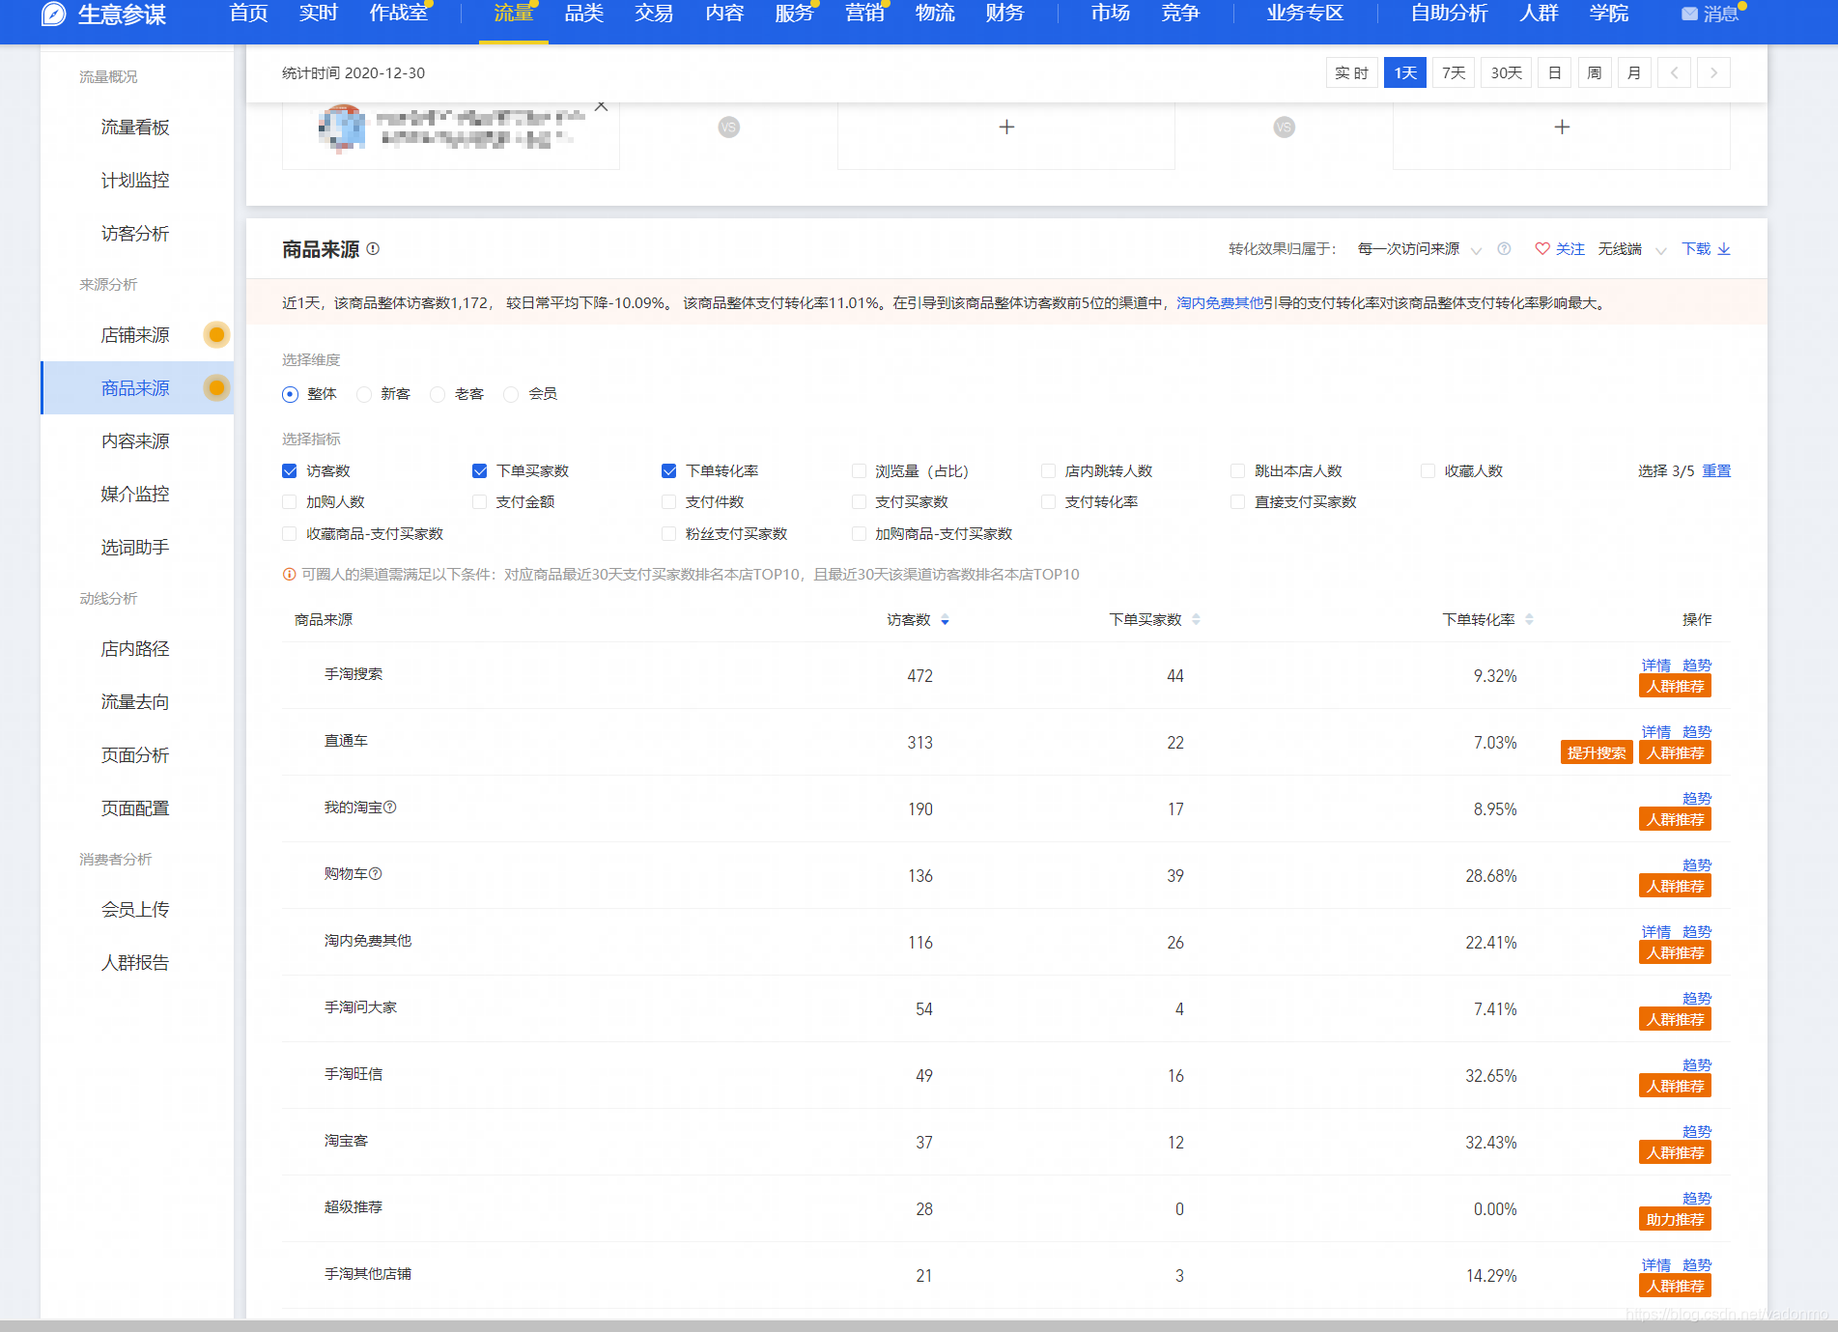Click the 淘内免费其他 link in the summary
The image size is (1838, 1332).
tap(1219, 303)
